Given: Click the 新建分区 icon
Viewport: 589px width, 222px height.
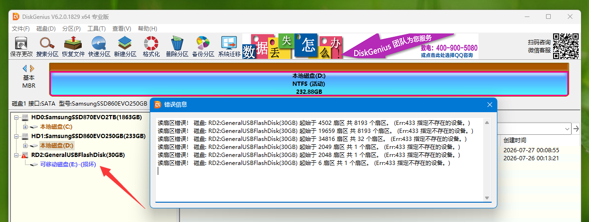Looking at the screenshot, I should pyautogui.click(x=125, y=47).
